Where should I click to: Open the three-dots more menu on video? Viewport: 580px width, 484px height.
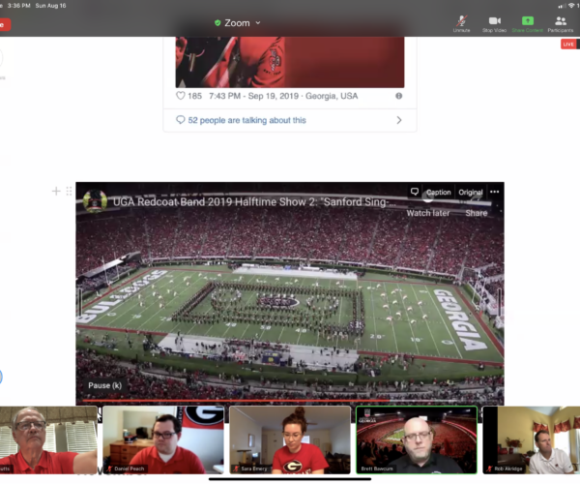[495, 192]
